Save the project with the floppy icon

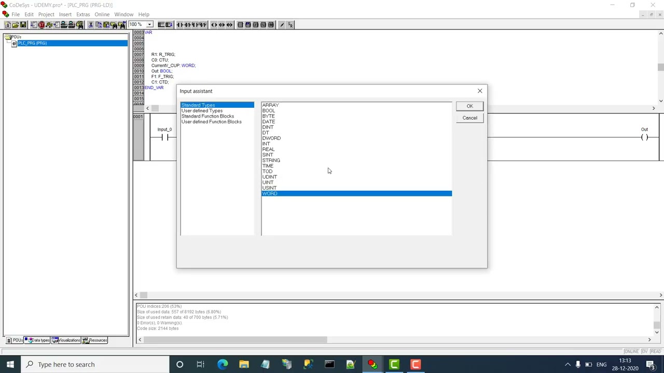(23, 25)
